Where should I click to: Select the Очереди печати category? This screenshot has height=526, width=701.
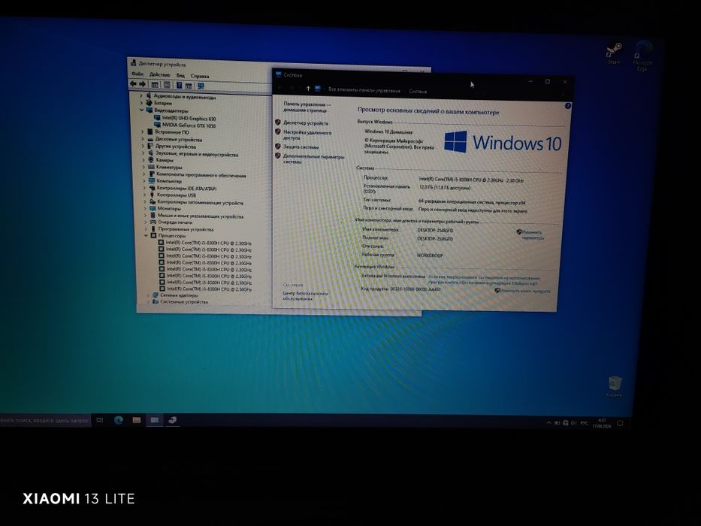[x=175, y=222]
